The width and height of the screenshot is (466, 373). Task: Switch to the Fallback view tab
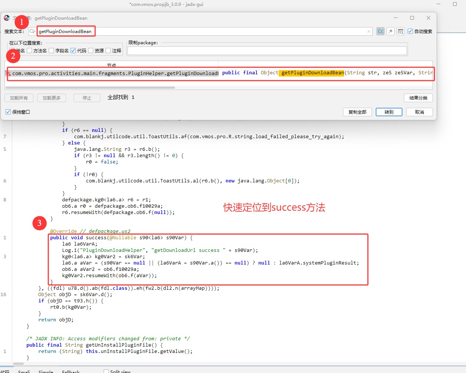(x=71, y=371)
